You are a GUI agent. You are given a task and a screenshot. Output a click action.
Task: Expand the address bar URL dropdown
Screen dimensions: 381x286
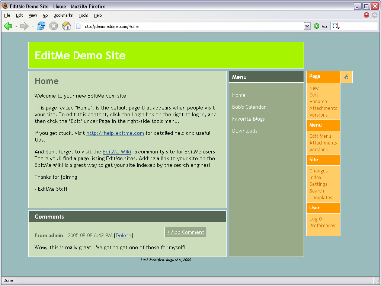307,26
